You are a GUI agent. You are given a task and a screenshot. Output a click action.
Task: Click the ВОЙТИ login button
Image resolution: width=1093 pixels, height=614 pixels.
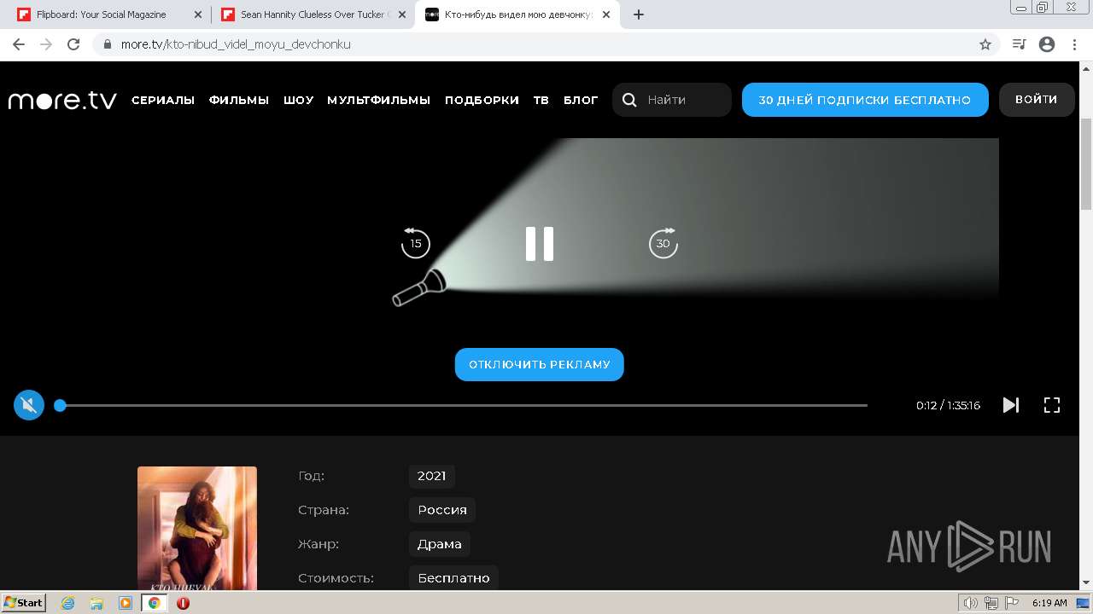(1037, 100)
